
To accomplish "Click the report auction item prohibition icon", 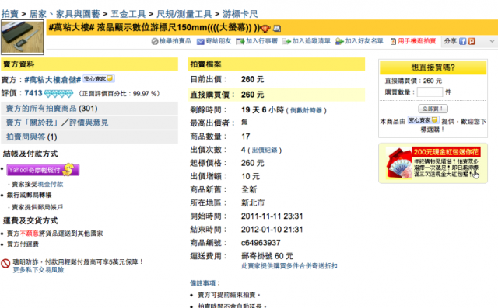I will (x=155, y=41).
